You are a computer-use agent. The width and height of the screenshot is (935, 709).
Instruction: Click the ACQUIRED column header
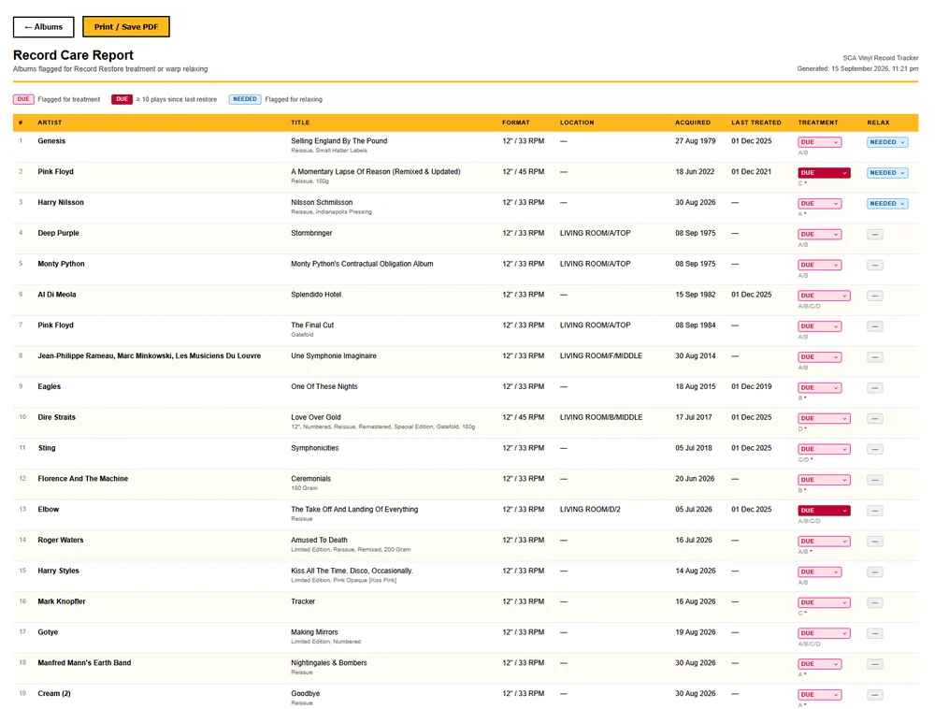point(692,123)
